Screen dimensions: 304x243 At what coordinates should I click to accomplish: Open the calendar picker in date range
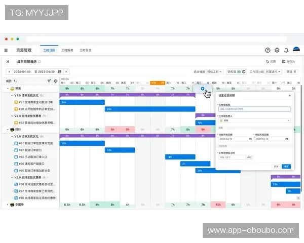point(60,72)
